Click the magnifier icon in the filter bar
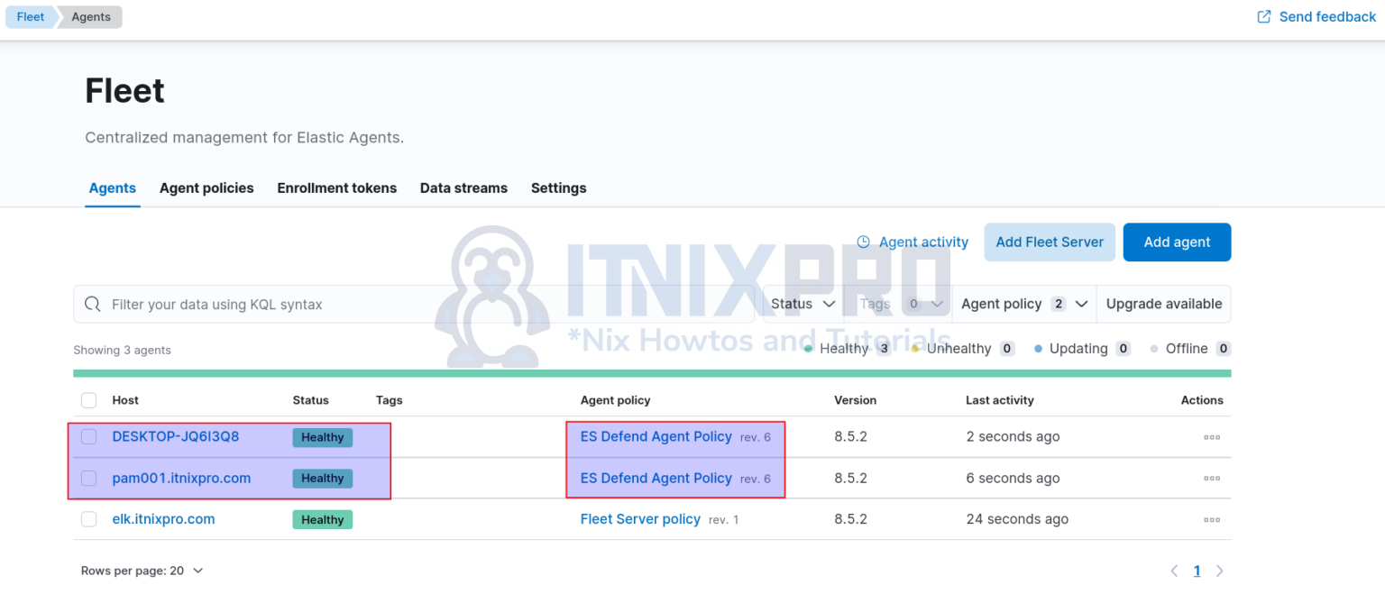This screenshot has height=594, width=1385. tap(93, 304)
